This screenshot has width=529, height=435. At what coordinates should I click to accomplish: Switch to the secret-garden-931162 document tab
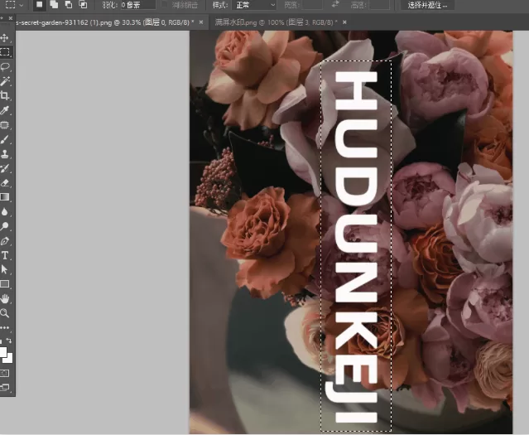click(x=104, y=22)
